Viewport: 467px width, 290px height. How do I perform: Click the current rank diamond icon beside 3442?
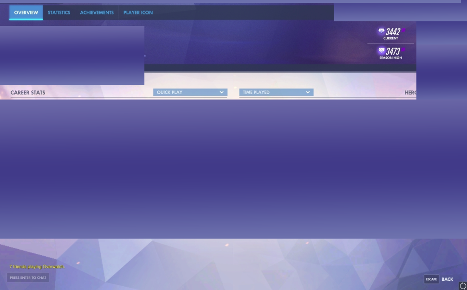pyautogui.click(x=381, y=31)
